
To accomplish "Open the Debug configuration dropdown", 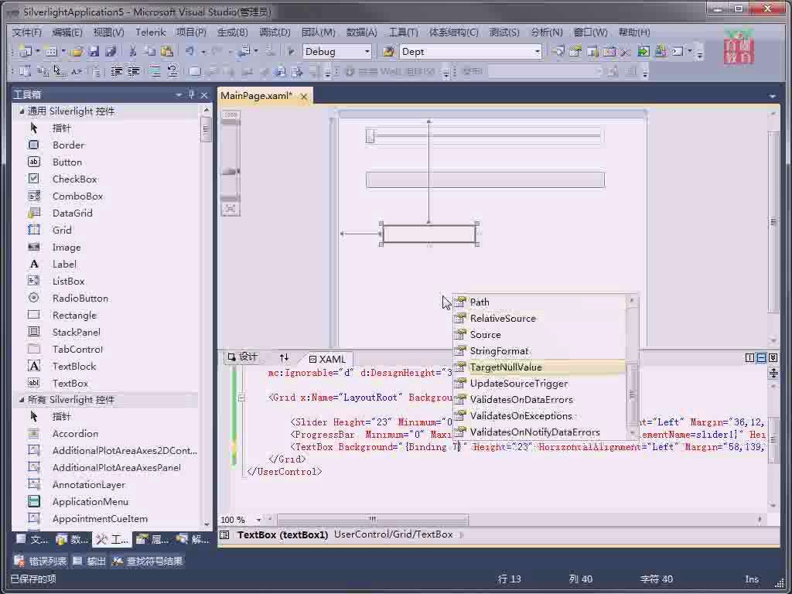I will tap(367, 52).
